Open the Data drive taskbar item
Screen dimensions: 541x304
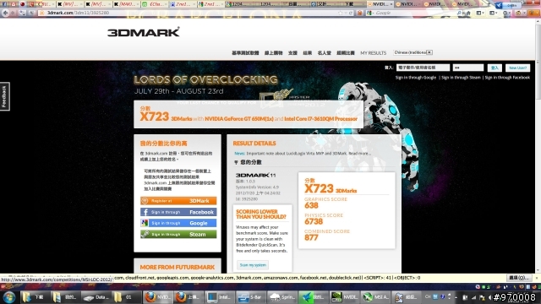(x=96, y=297)
